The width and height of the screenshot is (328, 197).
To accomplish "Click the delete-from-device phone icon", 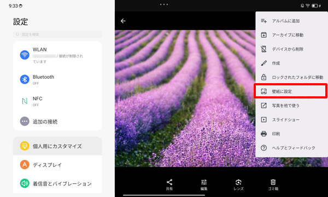I will click(x=264, y=49).
